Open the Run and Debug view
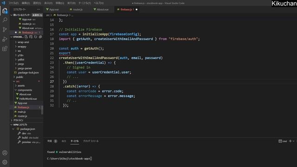Image resolution: width=297 pixels, height=167 pixels. click(5, 39)
